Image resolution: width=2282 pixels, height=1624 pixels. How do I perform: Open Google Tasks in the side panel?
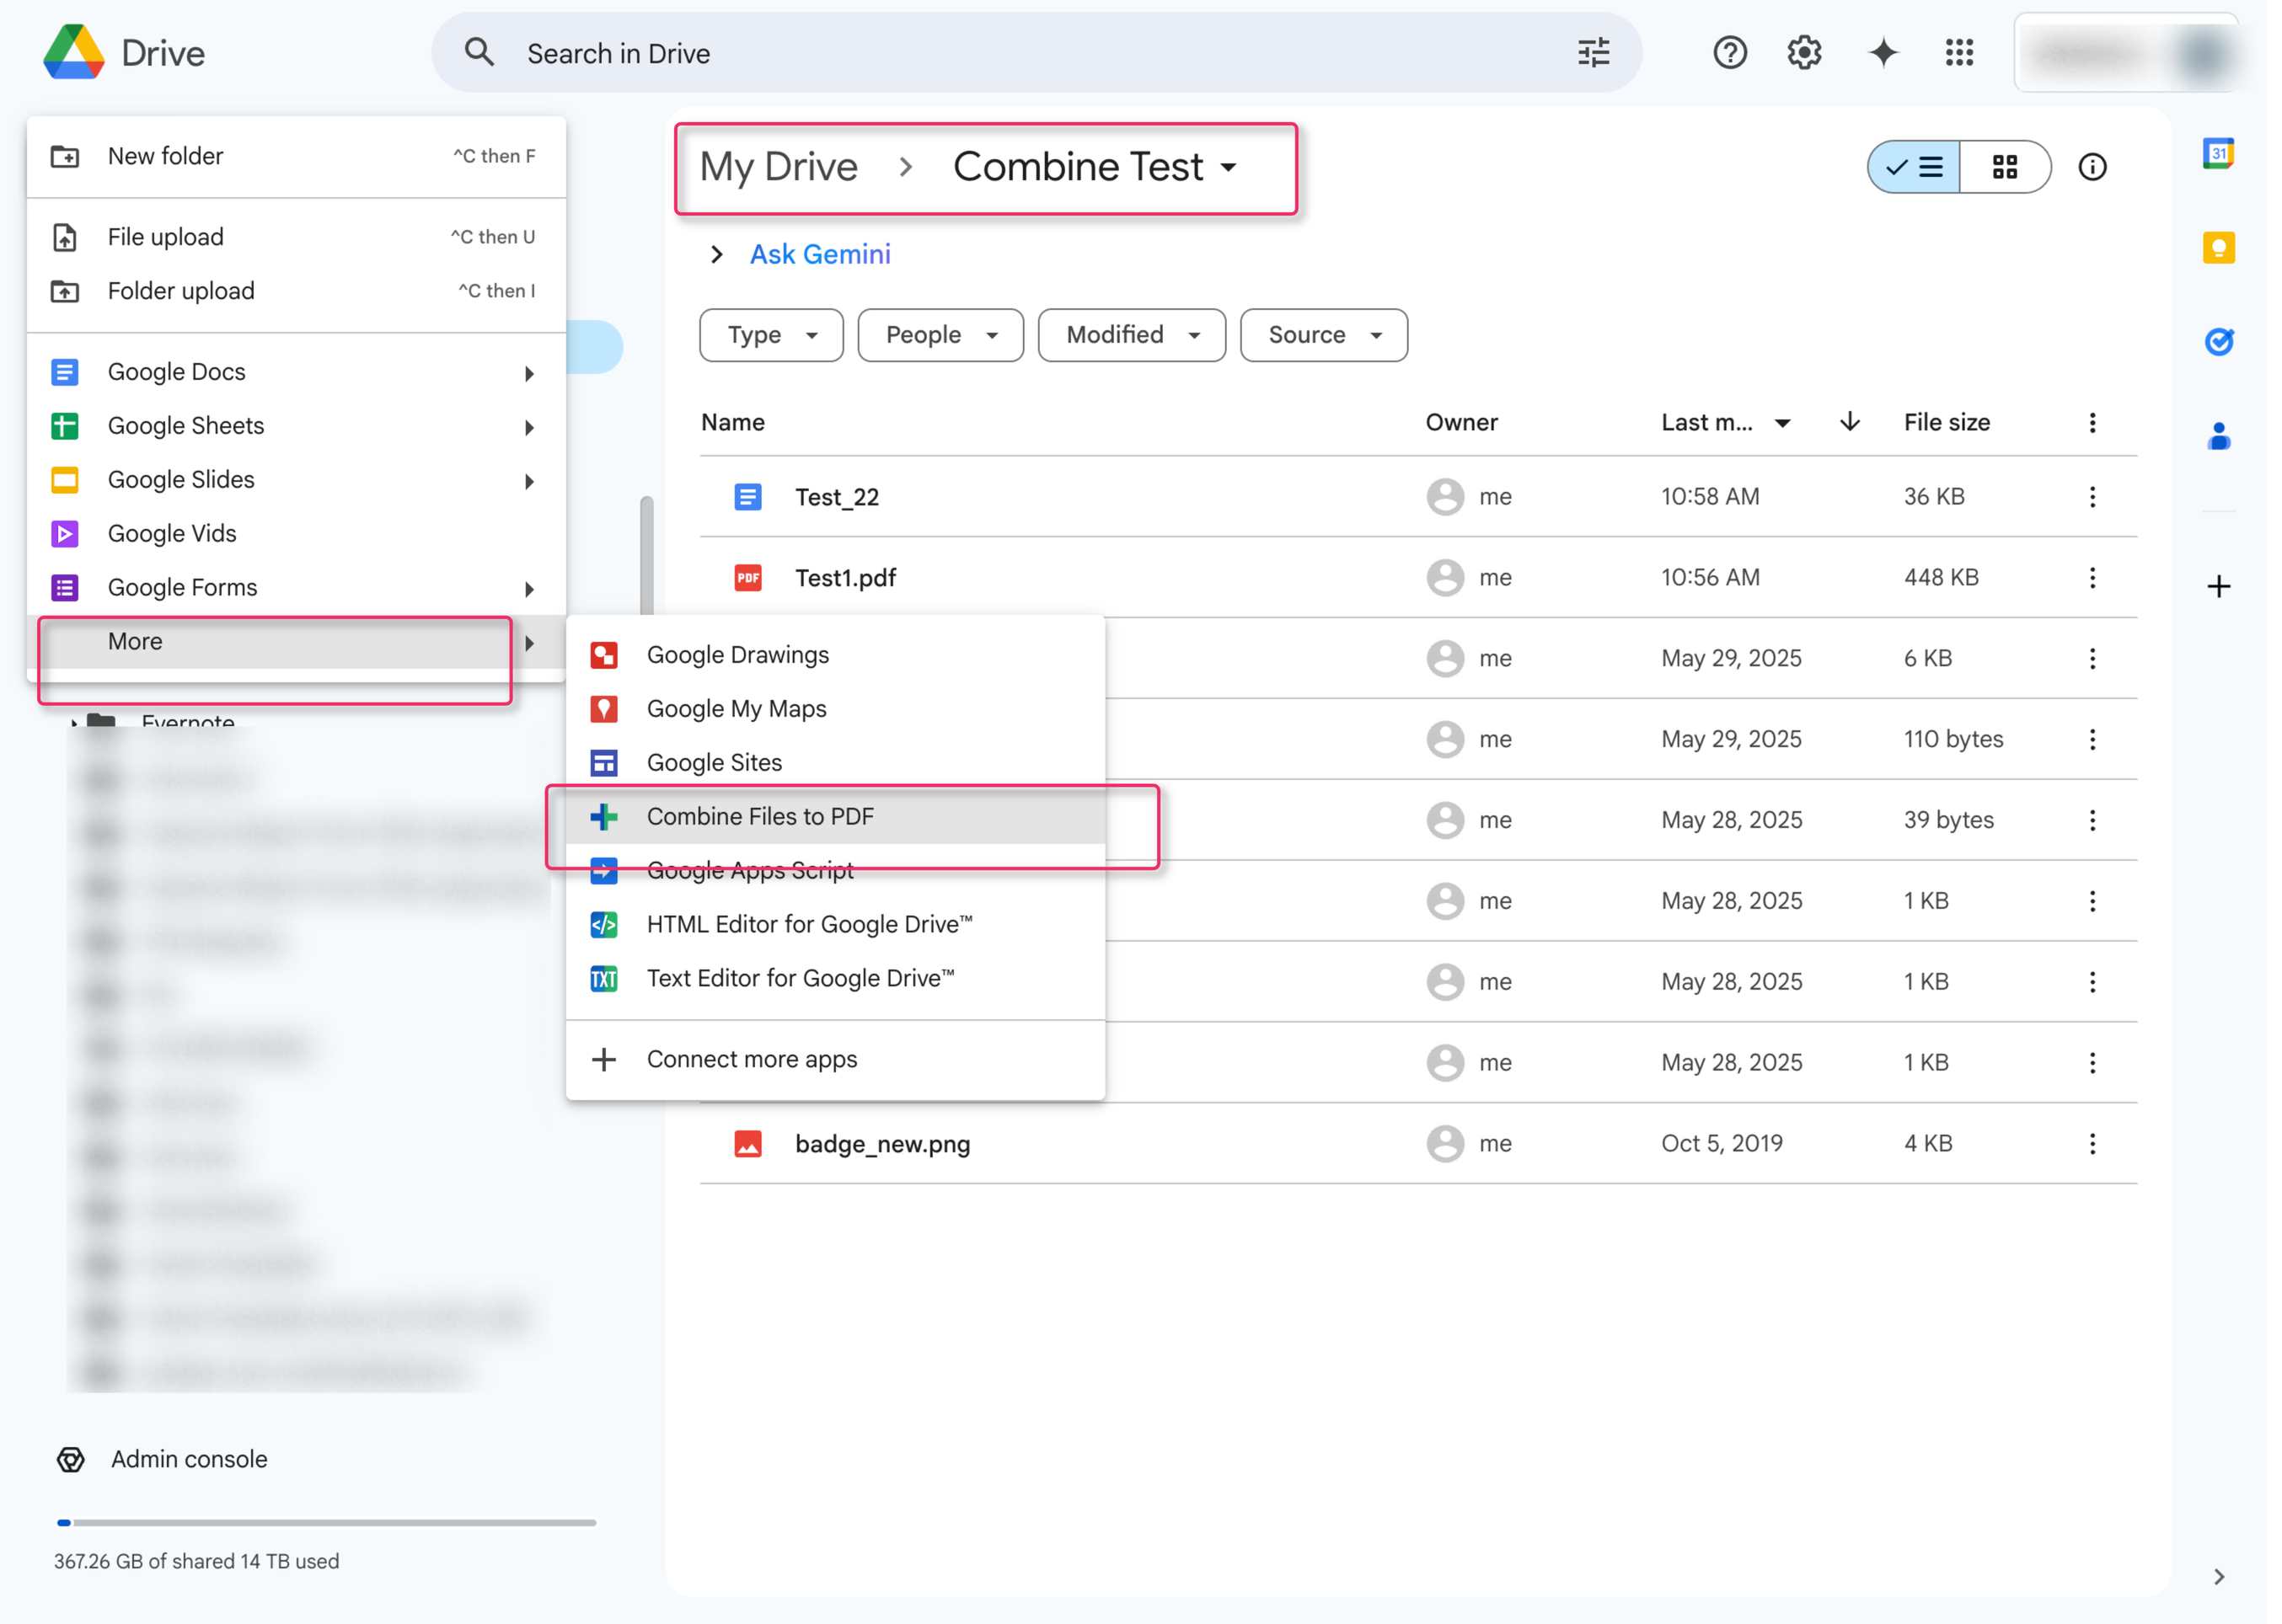[2217, 342]
